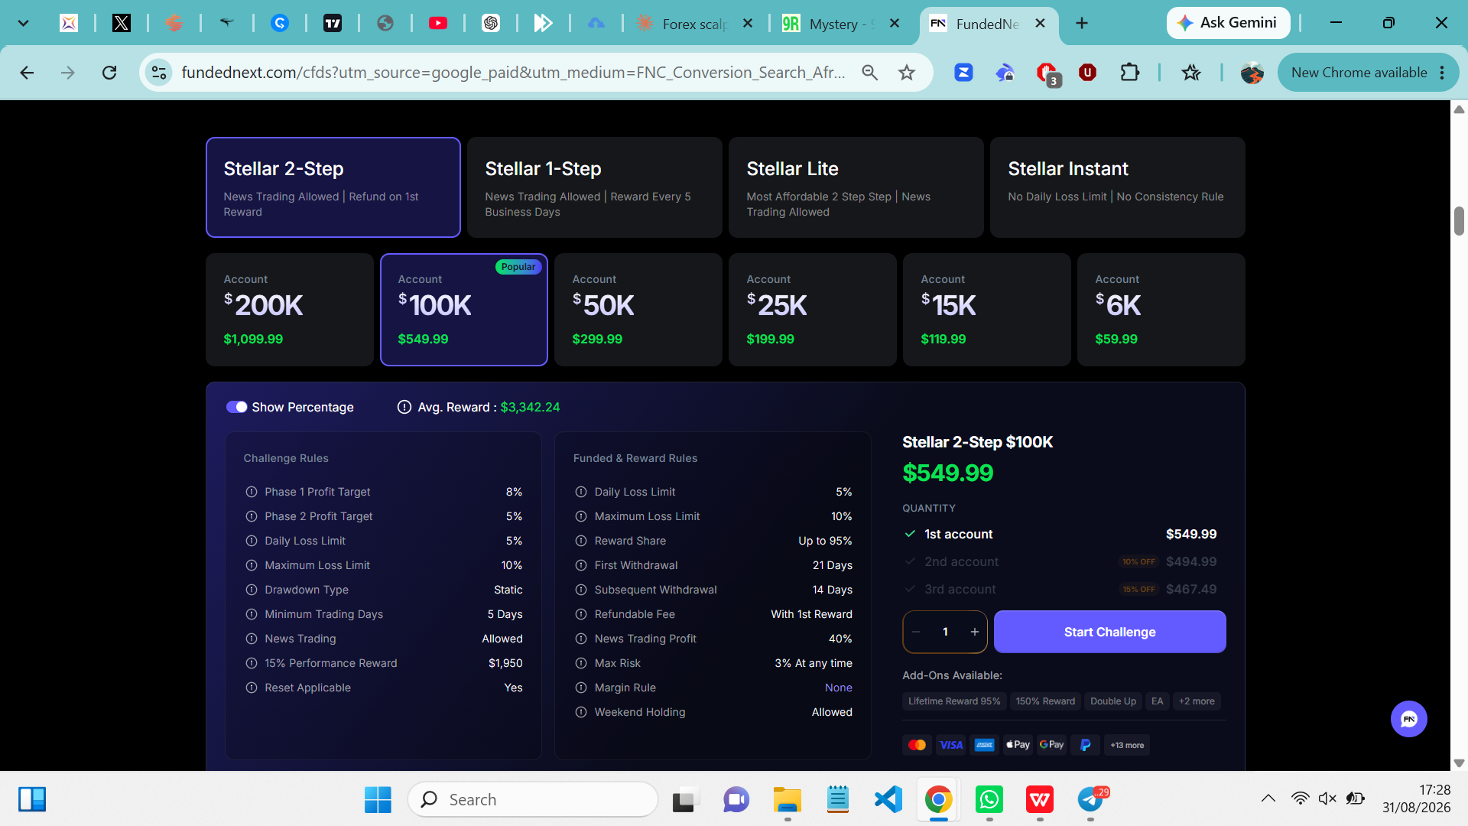Click the info icon beside Avg. Reward

click(x=404, y=407)
